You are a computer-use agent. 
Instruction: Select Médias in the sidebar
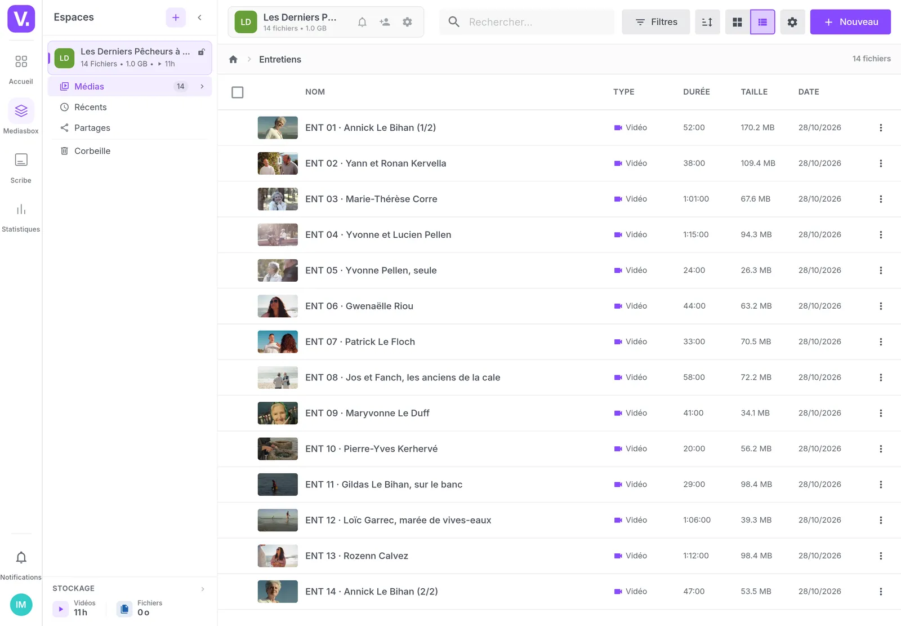click(130, 86)
